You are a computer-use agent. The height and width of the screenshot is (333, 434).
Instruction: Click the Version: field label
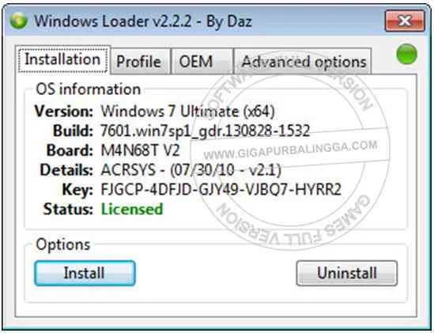[64, 112]
